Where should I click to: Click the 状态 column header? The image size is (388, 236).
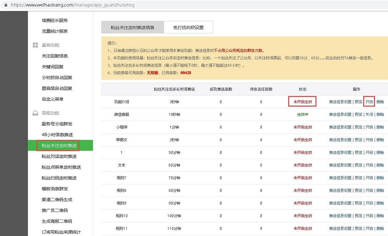coord(303,89)
